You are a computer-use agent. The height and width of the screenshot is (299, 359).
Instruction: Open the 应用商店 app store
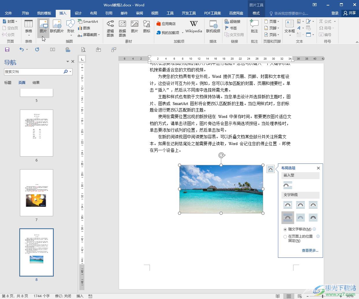[166, 24]
